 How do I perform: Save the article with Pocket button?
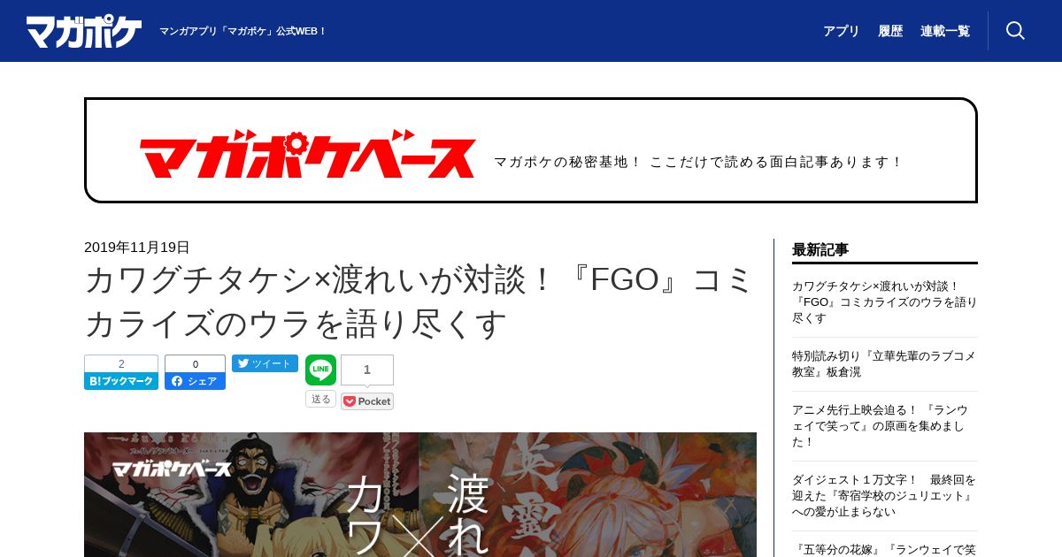pyautogui.click(x=367, y=401)
